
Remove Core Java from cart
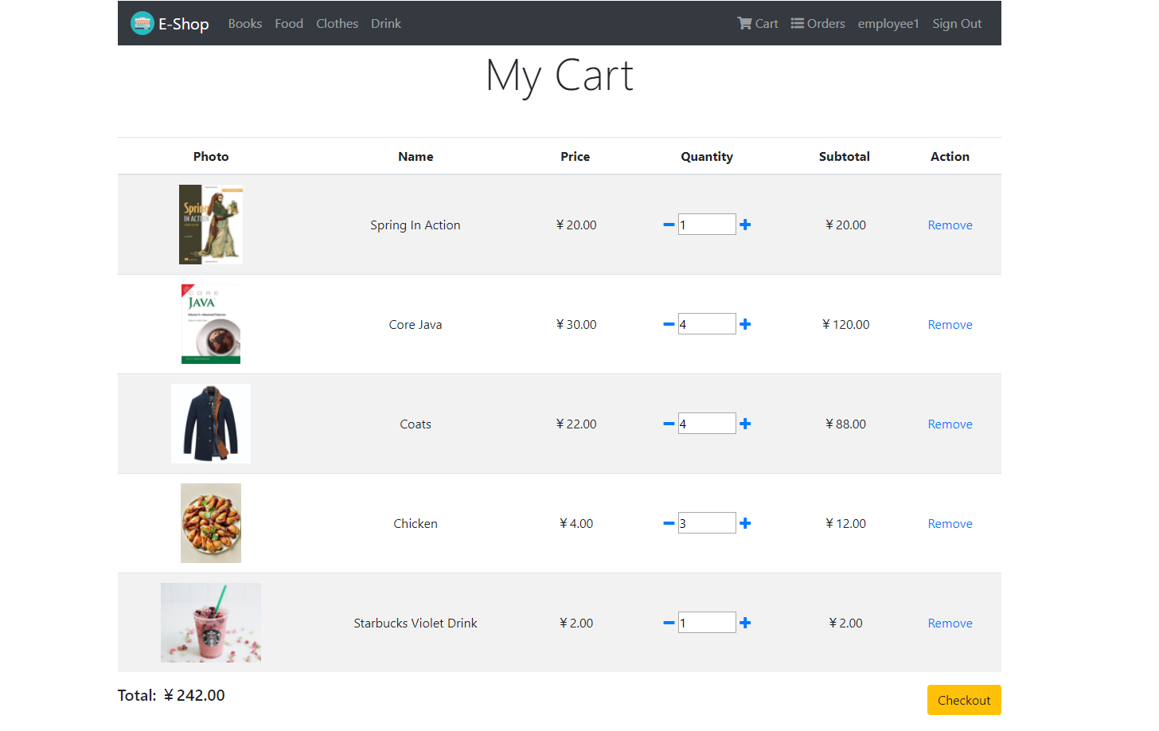(950, 324)
